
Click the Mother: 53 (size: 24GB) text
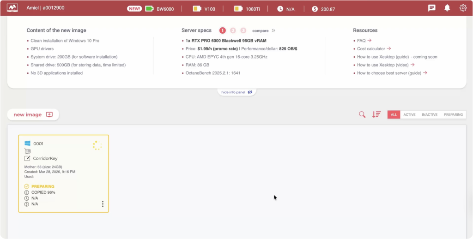[43, 167]
